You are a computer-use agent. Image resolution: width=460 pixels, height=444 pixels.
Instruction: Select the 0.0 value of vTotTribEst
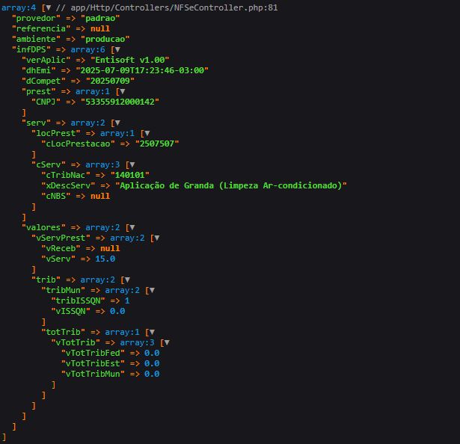pyautogui.click(x=152, y=364)
